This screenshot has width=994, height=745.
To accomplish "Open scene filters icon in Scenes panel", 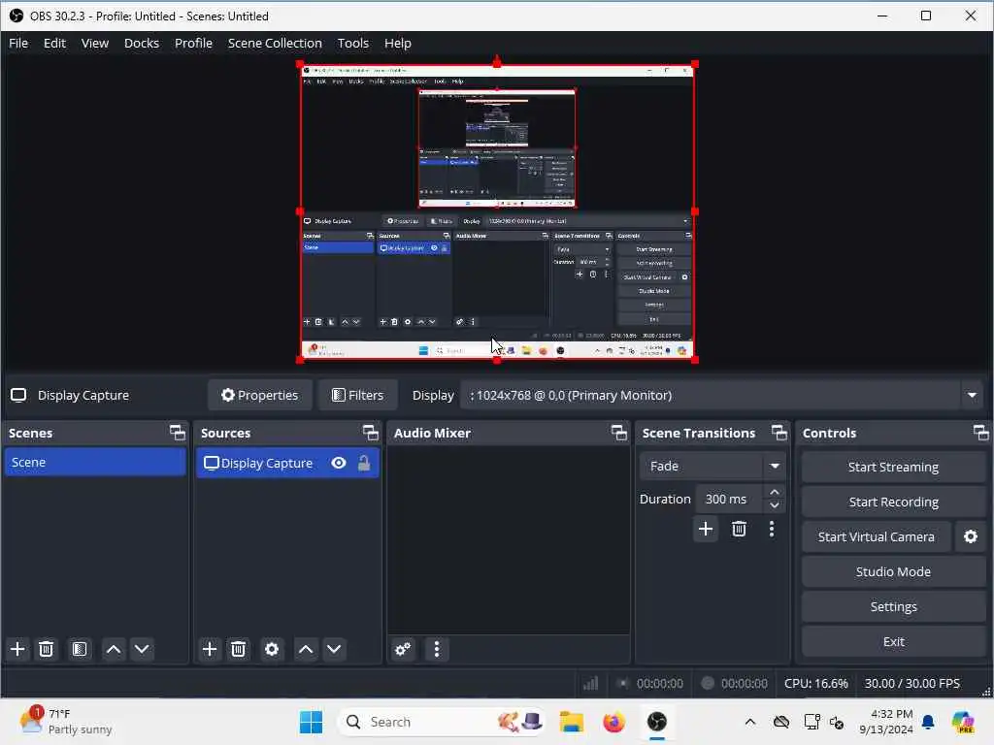I will [x=80, y=649].
